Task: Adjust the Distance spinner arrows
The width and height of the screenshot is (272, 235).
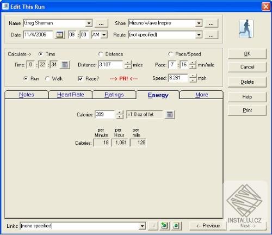Action: point(128,65)
